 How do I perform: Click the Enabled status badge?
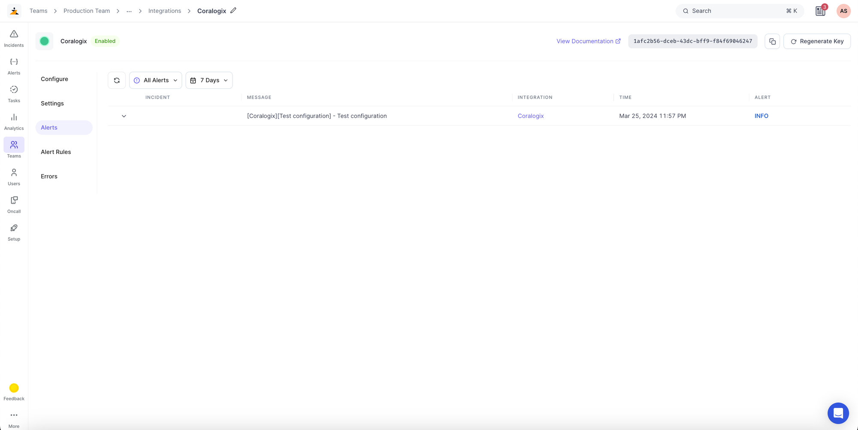tap(105, 41)
